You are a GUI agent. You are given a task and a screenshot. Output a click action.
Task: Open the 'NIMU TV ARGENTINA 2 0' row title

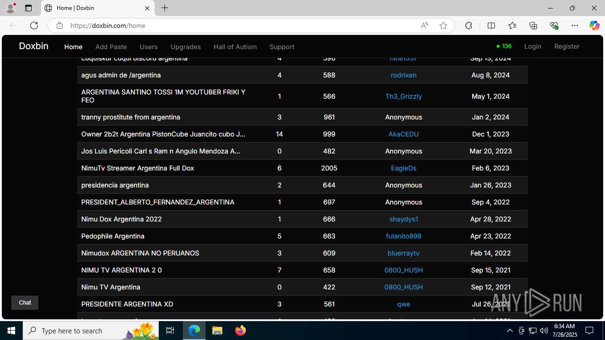tap(121, 270)
